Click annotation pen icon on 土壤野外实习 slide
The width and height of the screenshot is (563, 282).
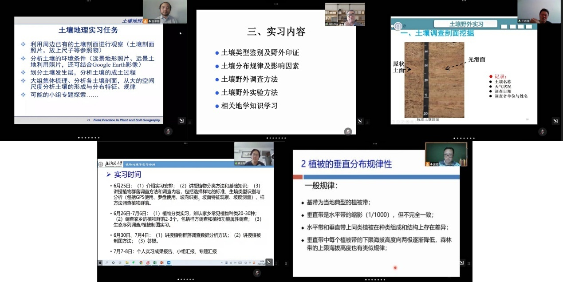pos(555,121)
